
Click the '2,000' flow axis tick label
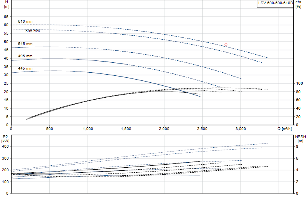164,129
